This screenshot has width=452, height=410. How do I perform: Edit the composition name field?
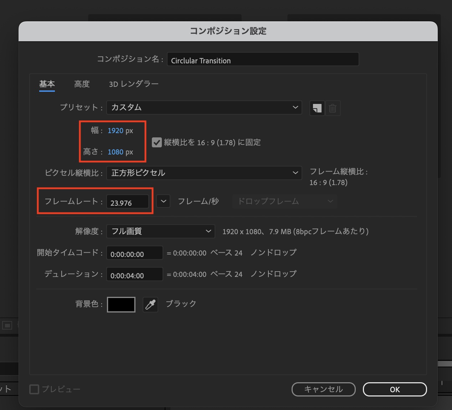(263, 60)
